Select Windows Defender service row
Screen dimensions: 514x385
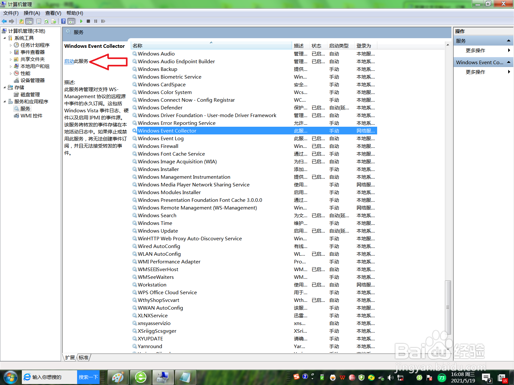pyautogui.click(x=254, y=108)
